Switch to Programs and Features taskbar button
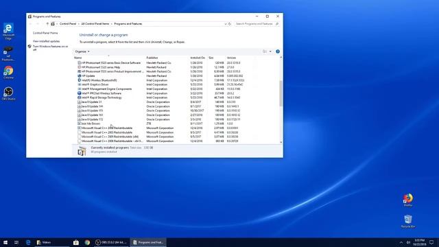 148,242
